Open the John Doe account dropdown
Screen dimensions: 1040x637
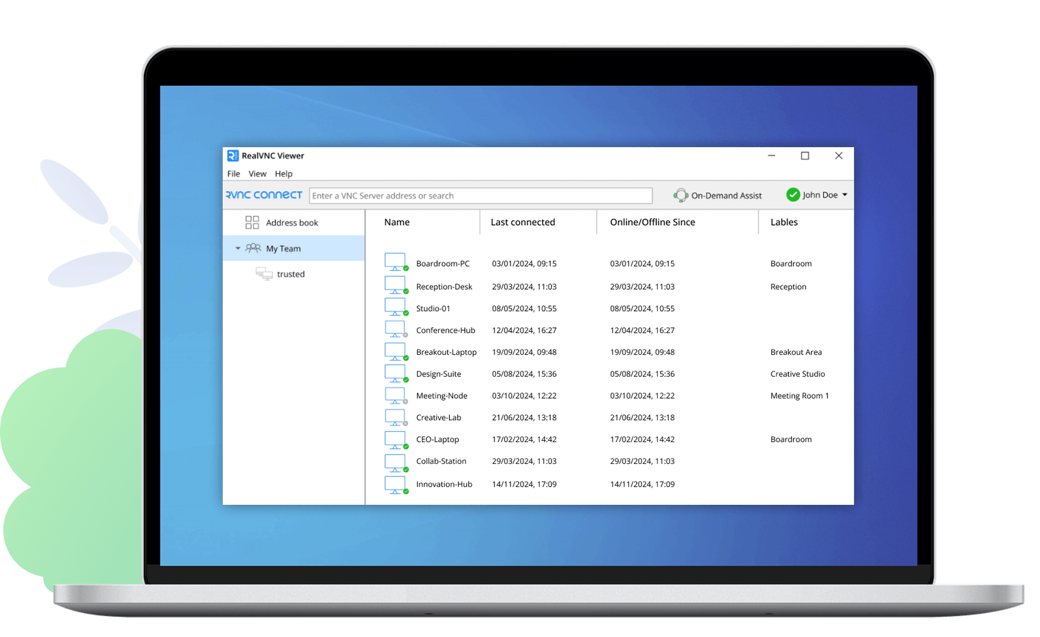pos(845,195)
